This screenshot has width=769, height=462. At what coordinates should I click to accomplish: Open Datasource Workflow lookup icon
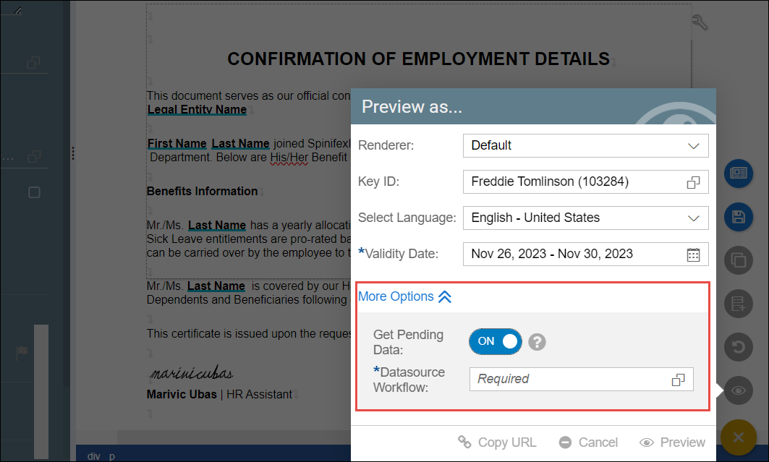click(x=678, y=380)
